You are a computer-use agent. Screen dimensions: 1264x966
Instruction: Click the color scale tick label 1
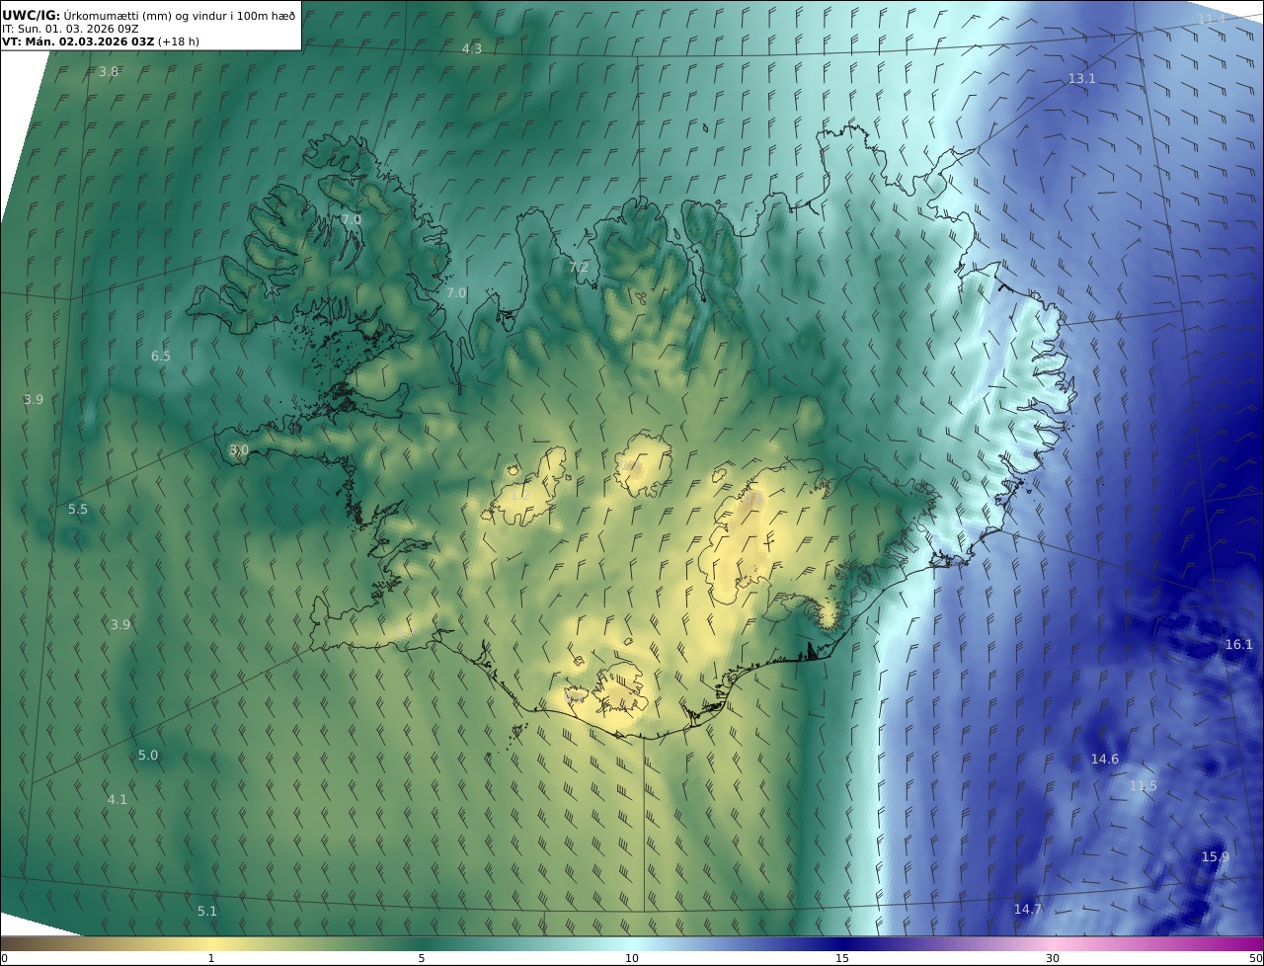click(211, 958)
